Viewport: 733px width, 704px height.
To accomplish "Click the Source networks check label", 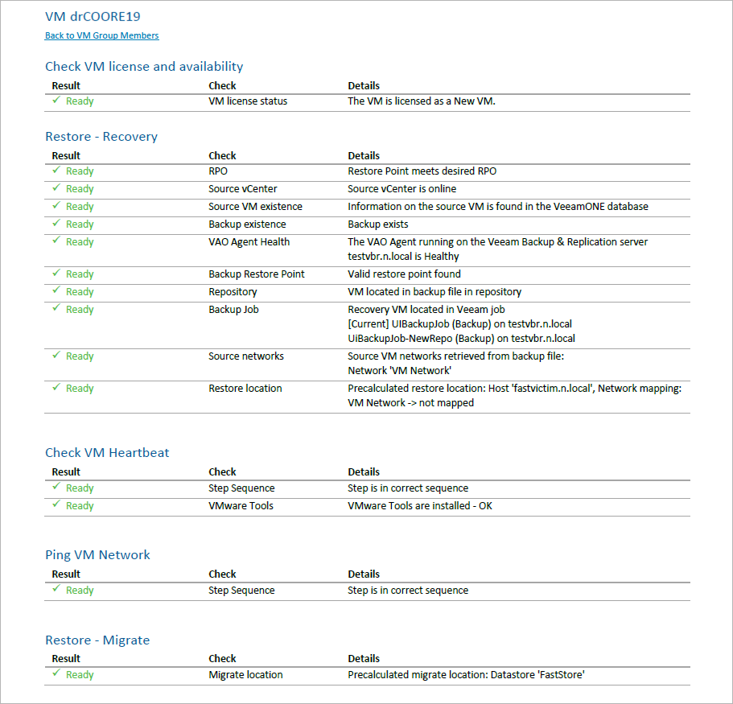I will tap(245, 356).
